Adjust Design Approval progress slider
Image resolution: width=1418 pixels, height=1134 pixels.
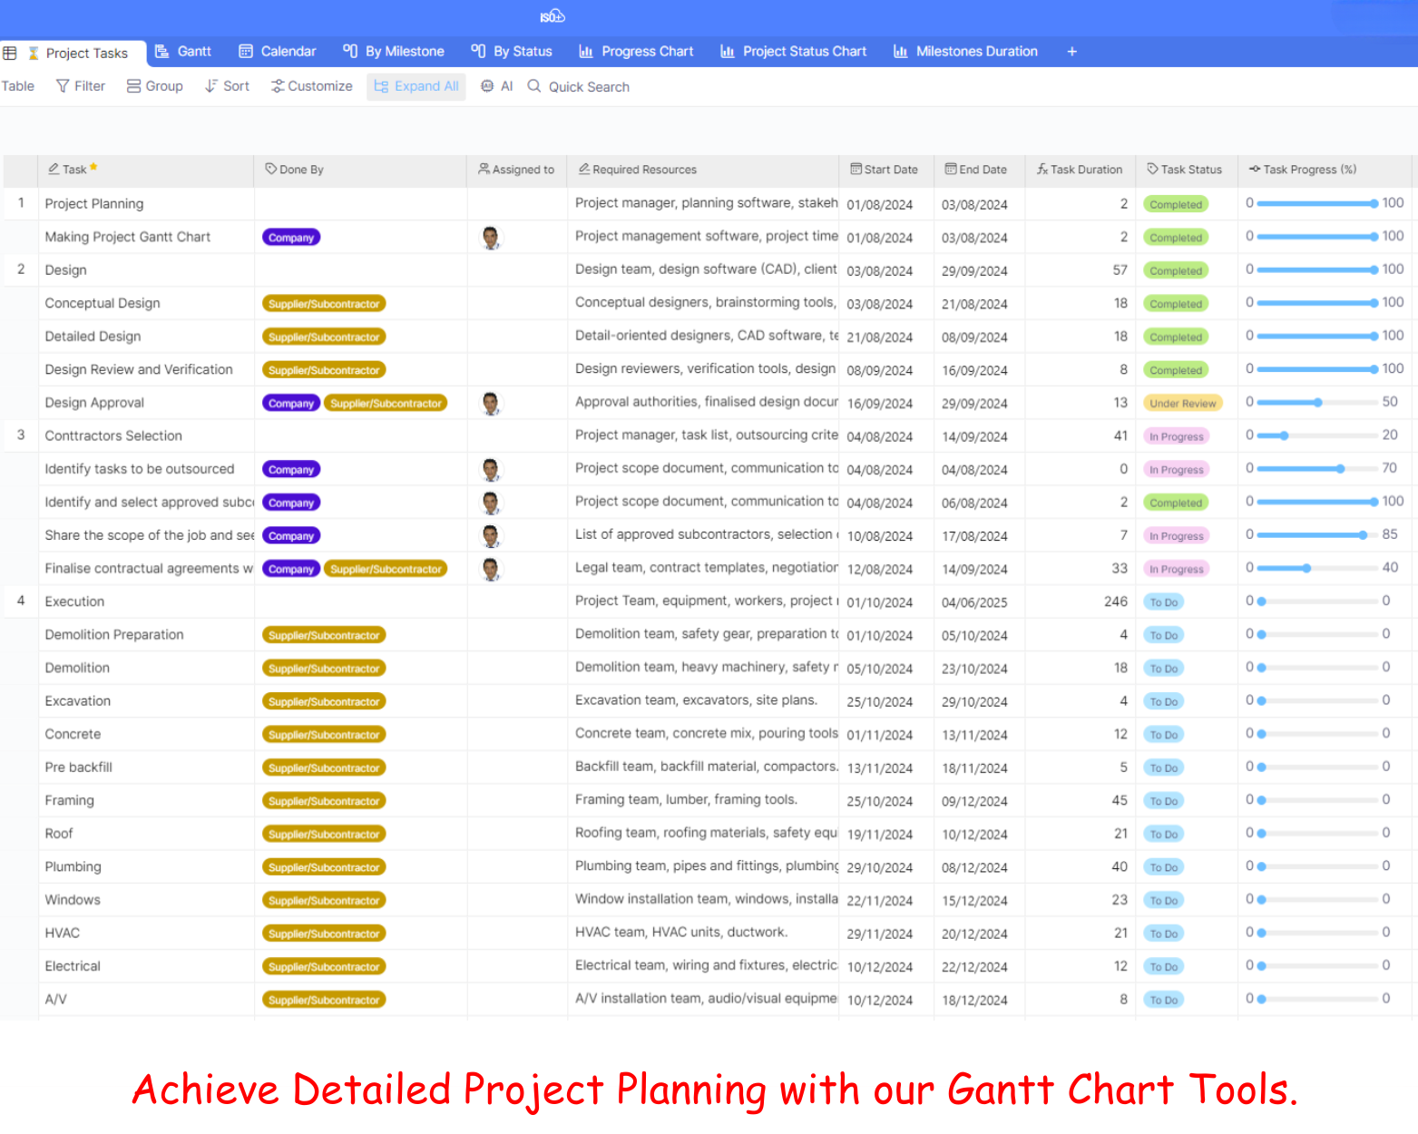[1317, 403]
